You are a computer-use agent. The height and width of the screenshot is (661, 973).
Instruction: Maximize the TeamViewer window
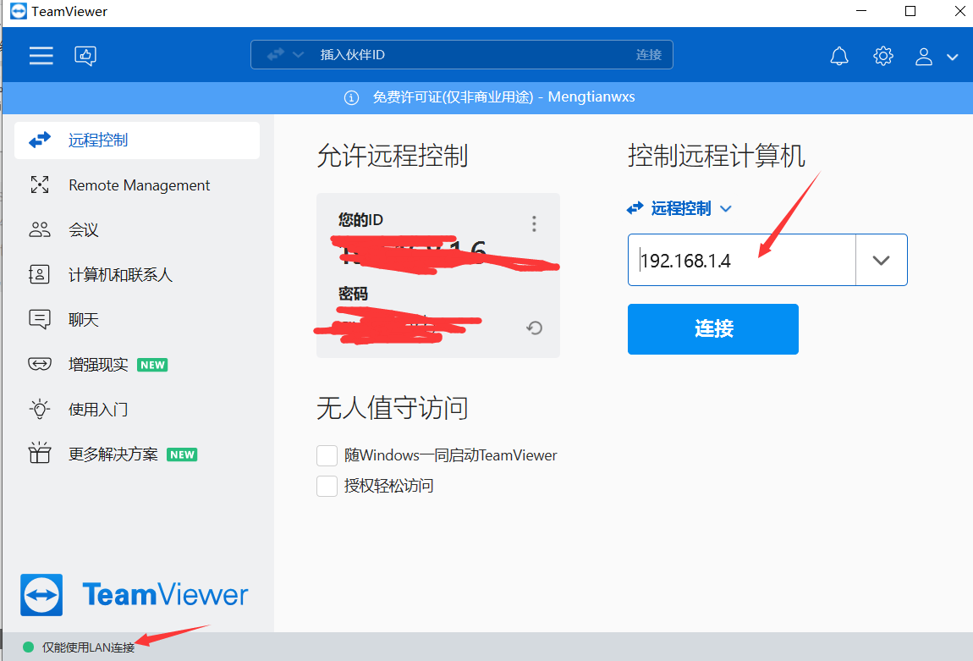pos(910,11)
